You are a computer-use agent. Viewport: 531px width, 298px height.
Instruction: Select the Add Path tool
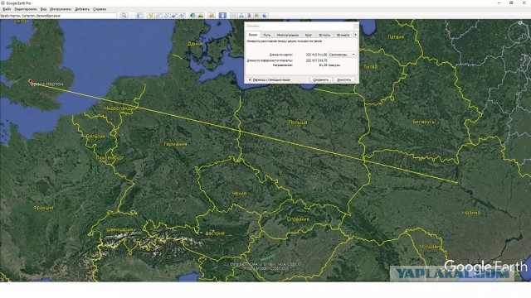(x=166, y=15)
